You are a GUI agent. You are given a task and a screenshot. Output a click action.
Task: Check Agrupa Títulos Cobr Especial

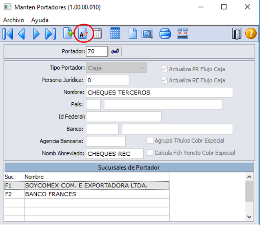150,140
